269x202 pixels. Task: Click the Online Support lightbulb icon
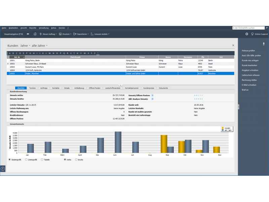[253, 34]
